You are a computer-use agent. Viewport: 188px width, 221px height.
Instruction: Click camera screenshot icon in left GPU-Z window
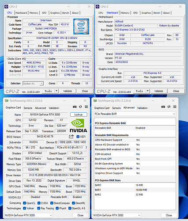pyautogui.click(x=75, y=107)
